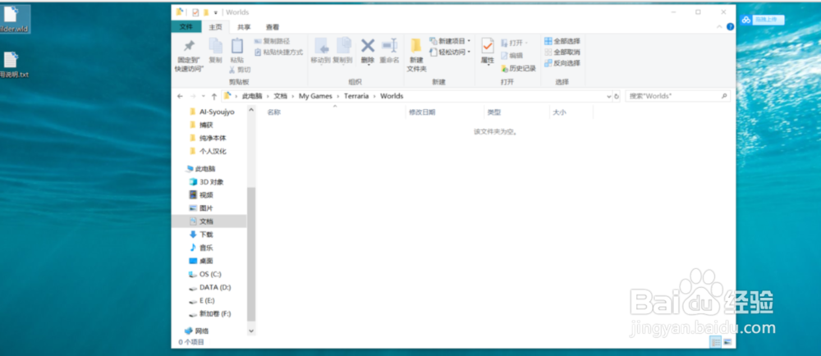
Task: Open 新加卷 (F:) drive
Action: pyautogui.click(x=210, y=313)
